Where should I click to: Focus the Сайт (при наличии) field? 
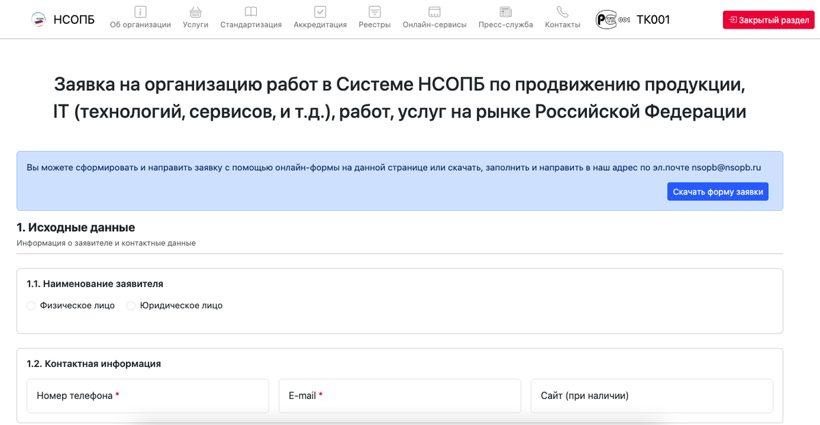(652, 396)
